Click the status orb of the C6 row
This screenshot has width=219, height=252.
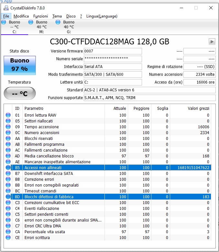[8, 220]
